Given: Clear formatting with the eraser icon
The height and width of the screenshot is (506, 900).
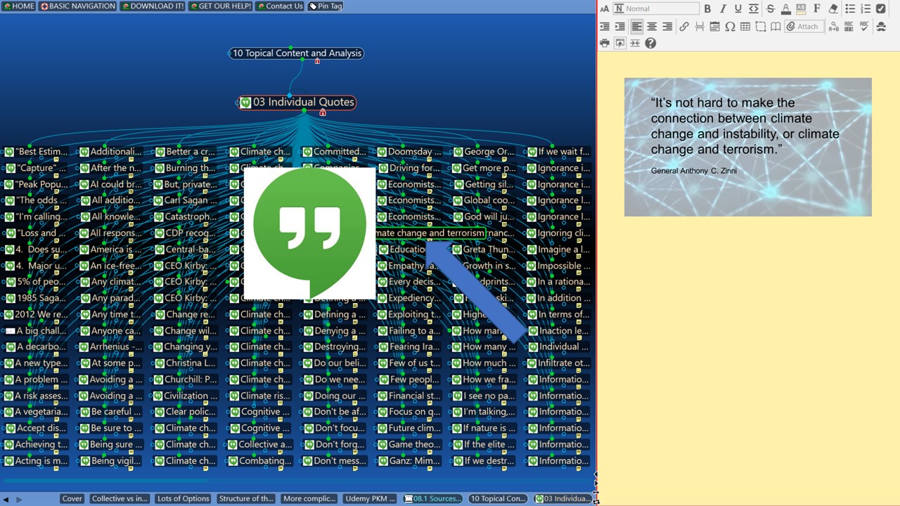Looking at the screenshot, I should [833, 8].
